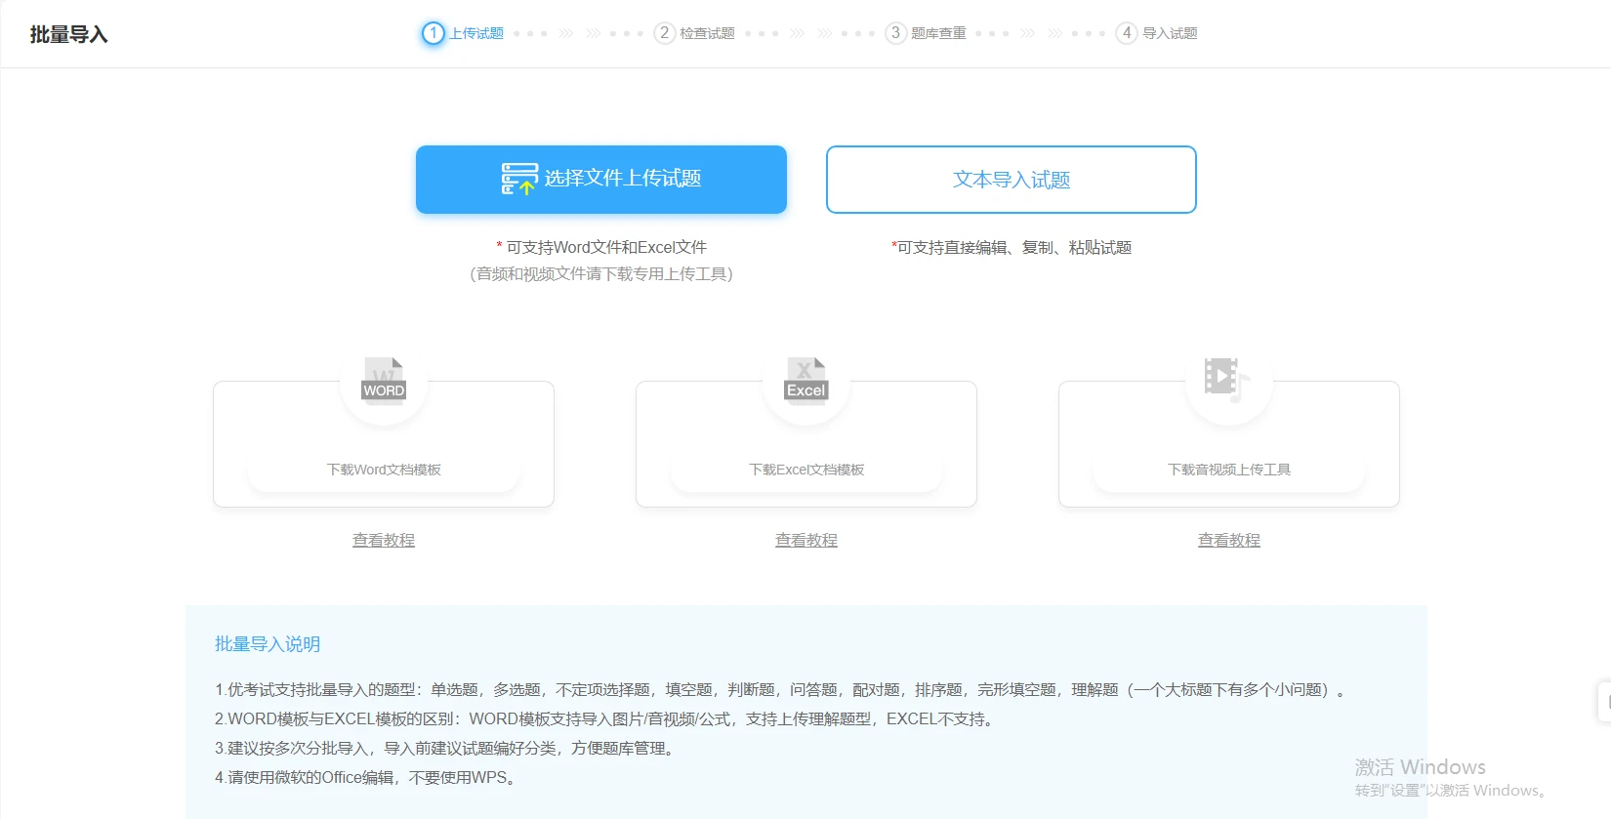Click the 批量导入 page title

pos(69,34)
